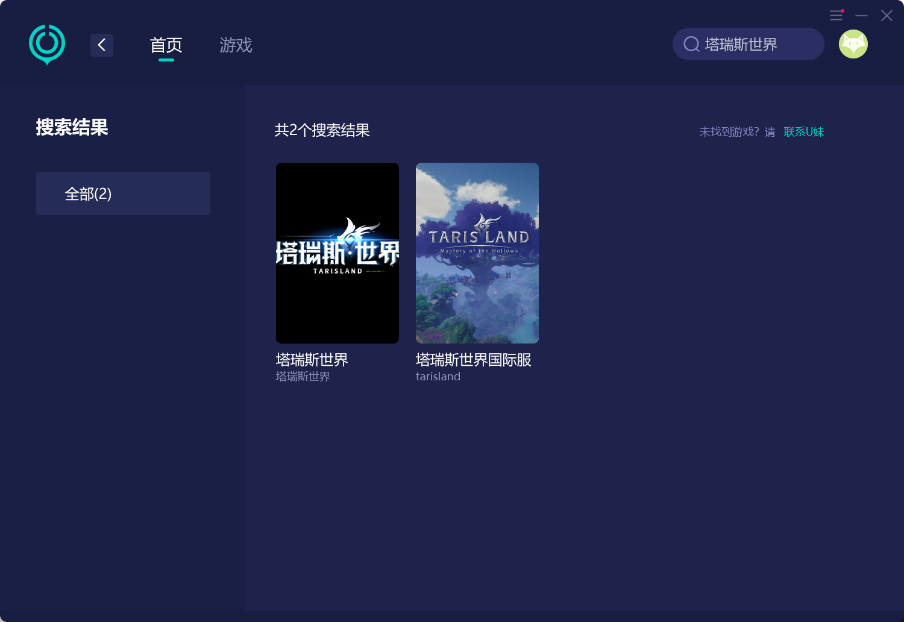Click the teal app logo icon
This screenshot has width=904, height=622.
47,45
